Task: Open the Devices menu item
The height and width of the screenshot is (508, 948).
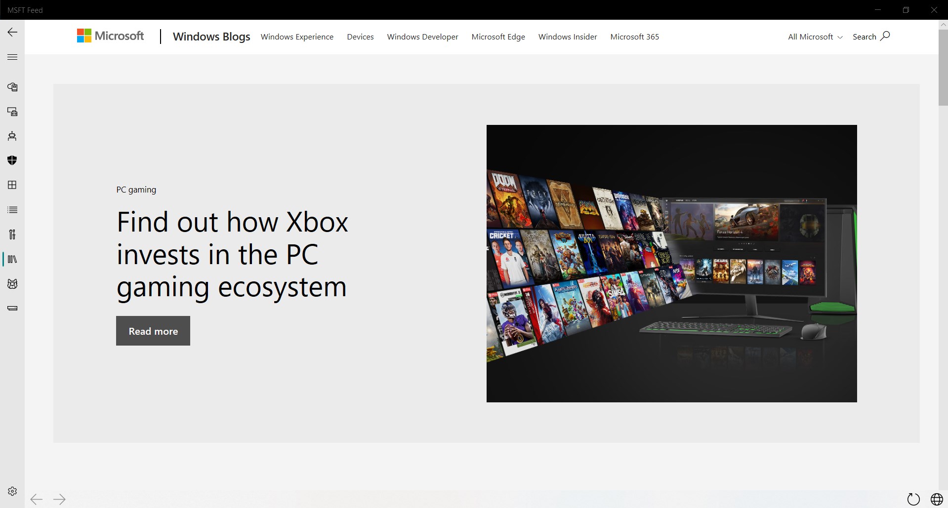Action: (360, 37)
